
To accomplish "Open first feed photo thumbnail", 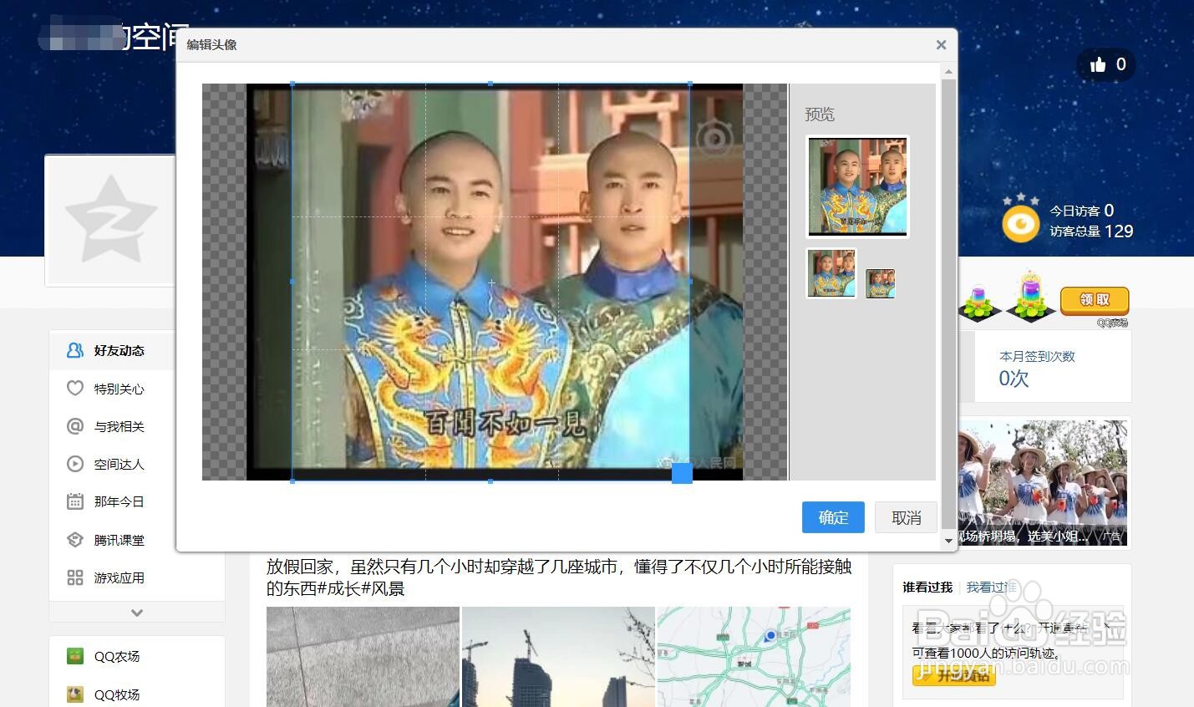I will [363, 657].
